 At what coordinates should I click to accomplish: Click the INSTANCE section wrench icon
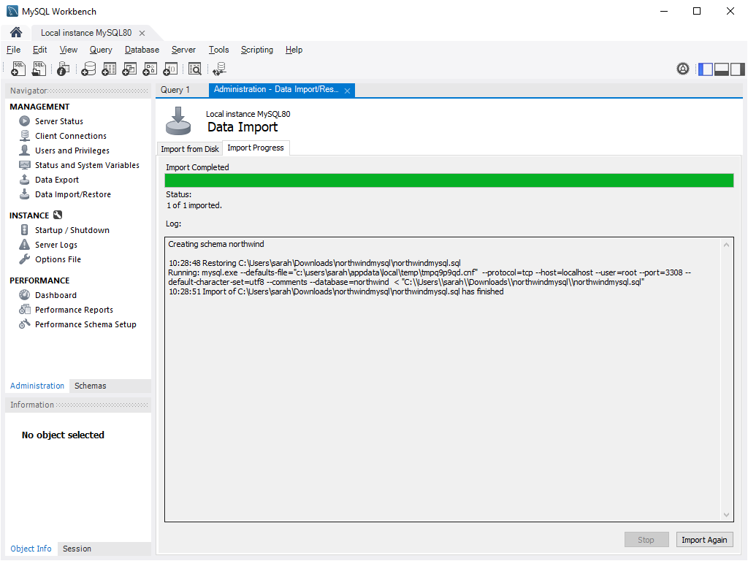click(x=58, y=215)
